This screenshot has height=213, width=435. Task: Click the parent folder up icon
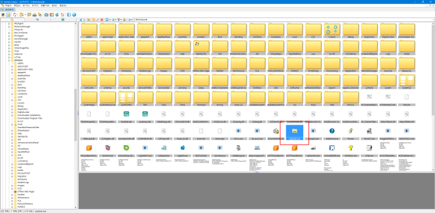click(88, 20)
